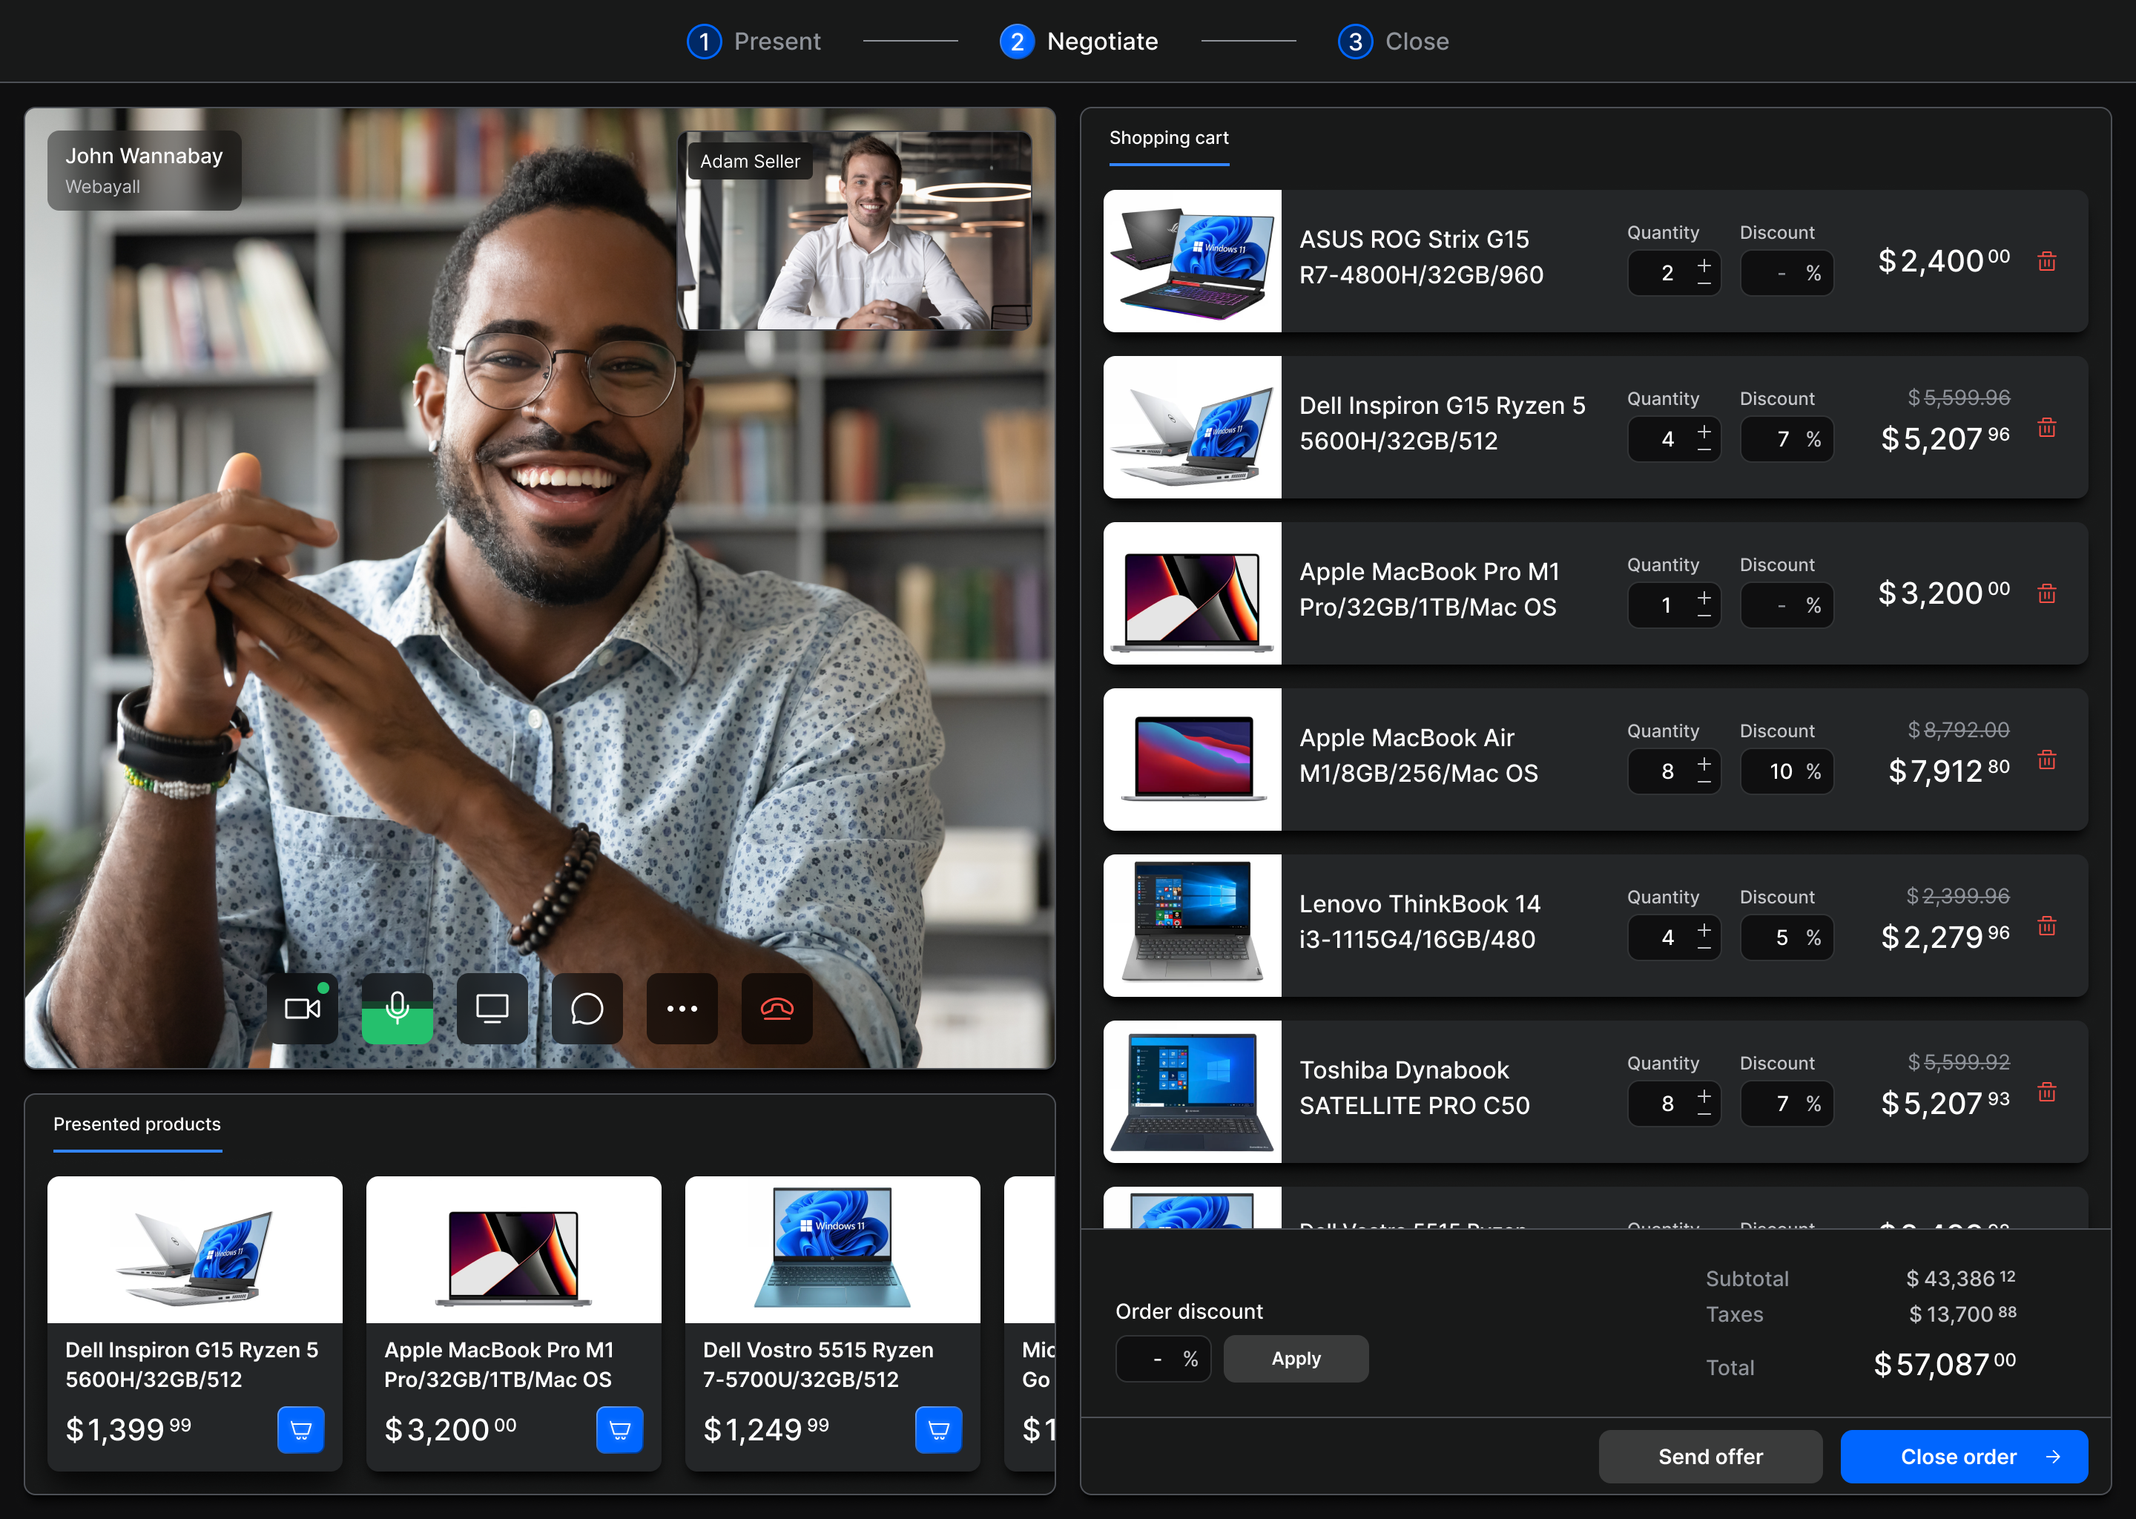Mute the microphone
The image size is (2136, 1519).
pyautogui.click(x=398, y=1008)
